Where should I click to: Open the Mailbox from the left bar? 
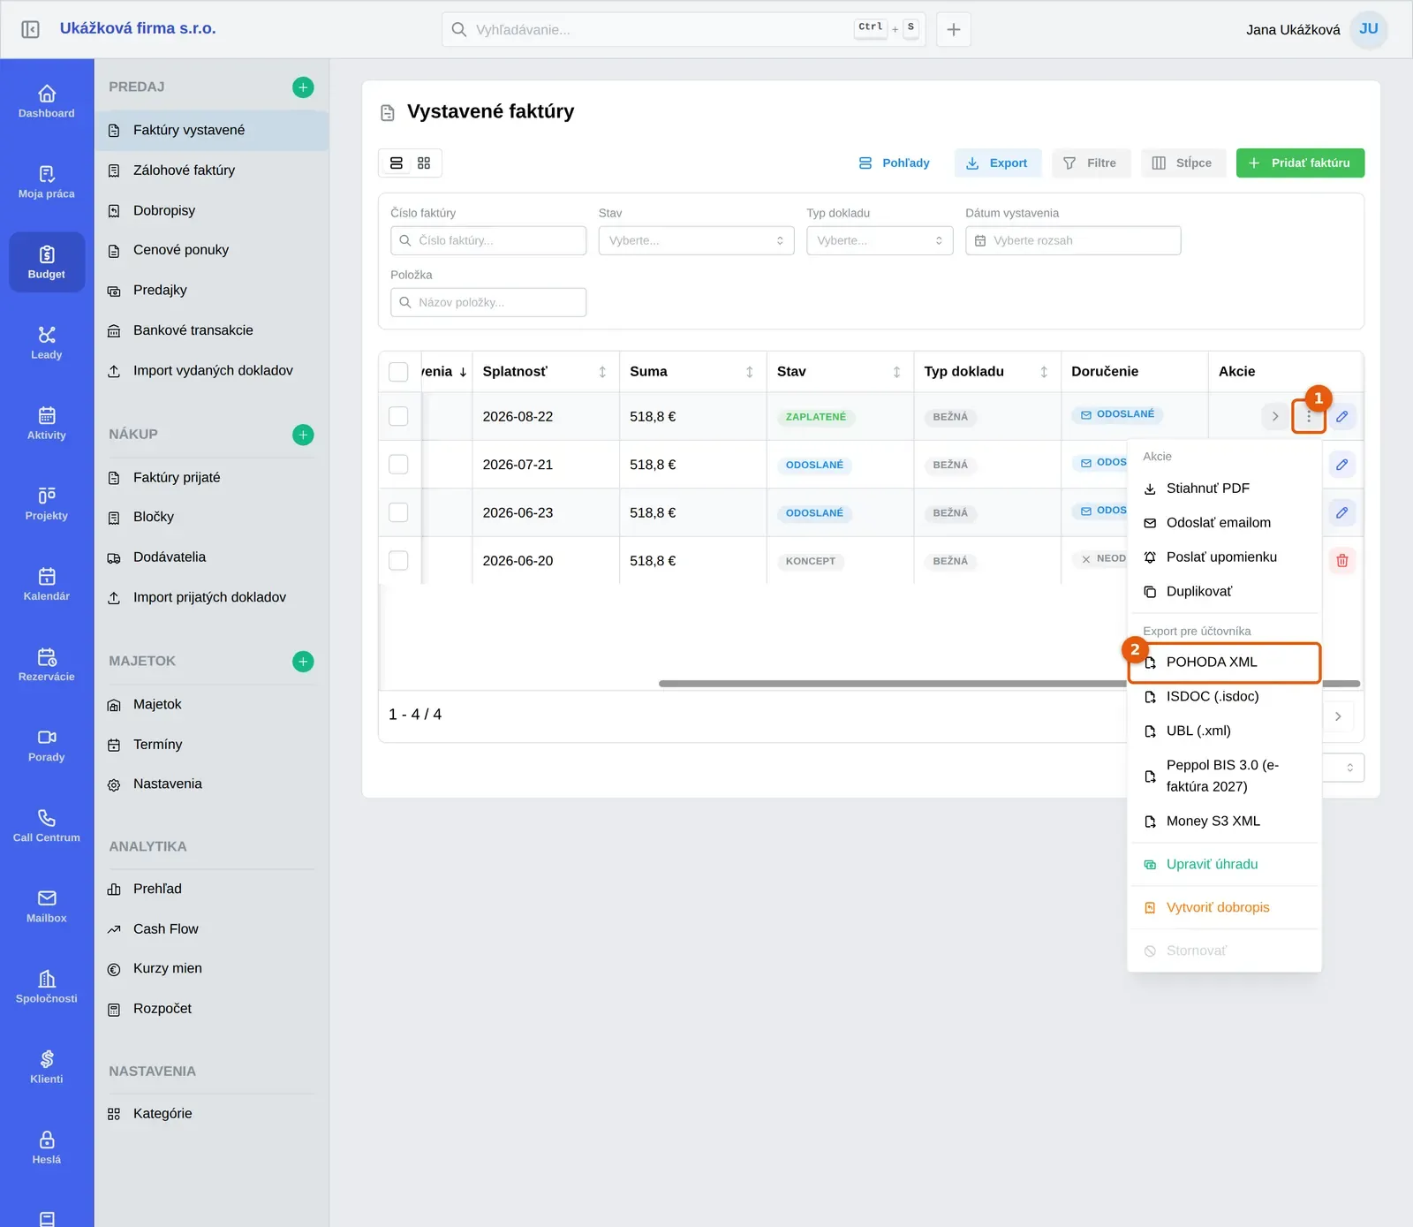[x=47, y=905]
